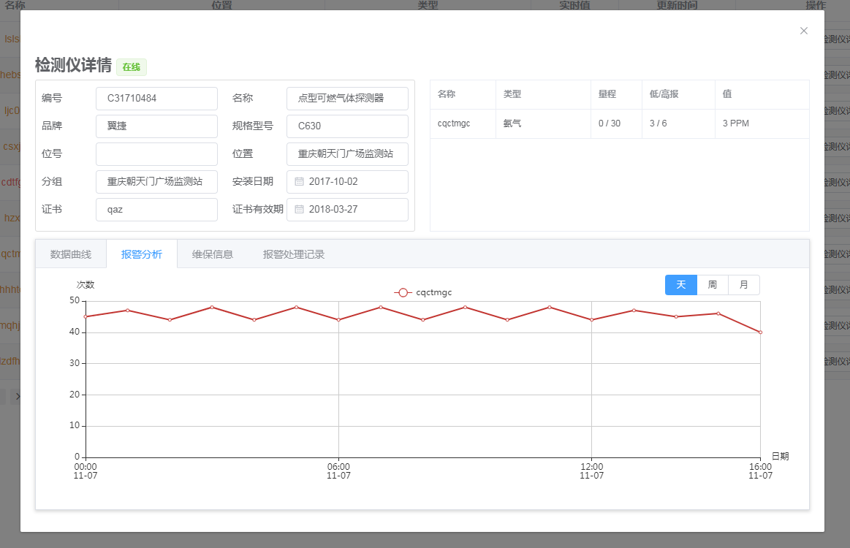Click the last data point at 16:00

pyautogui.click(x=760, y=332)
